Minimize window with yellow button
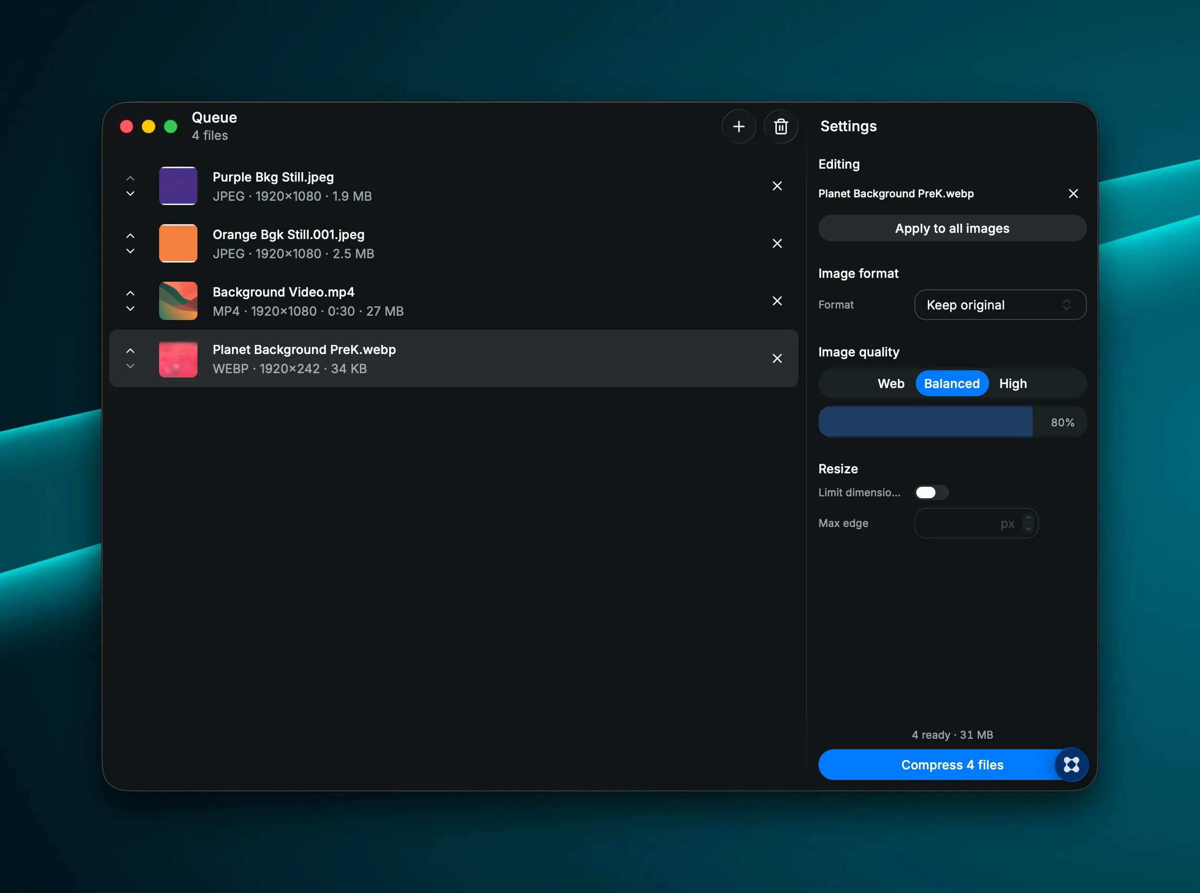 pyautogui.click(x=148, y=126)
